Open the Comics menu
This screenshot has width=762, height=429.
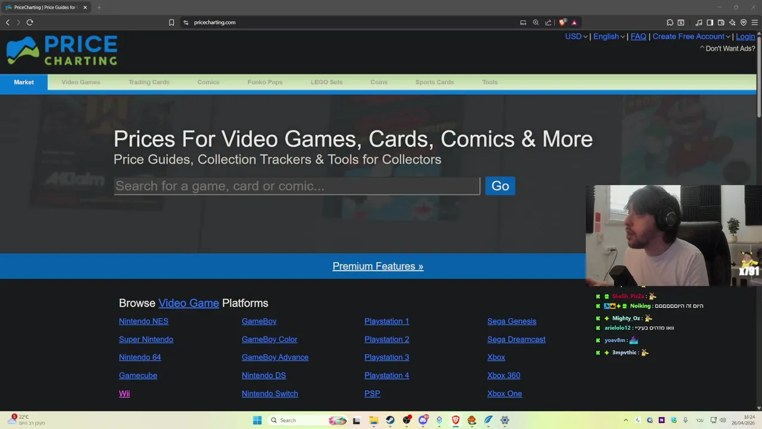point(208,82)
